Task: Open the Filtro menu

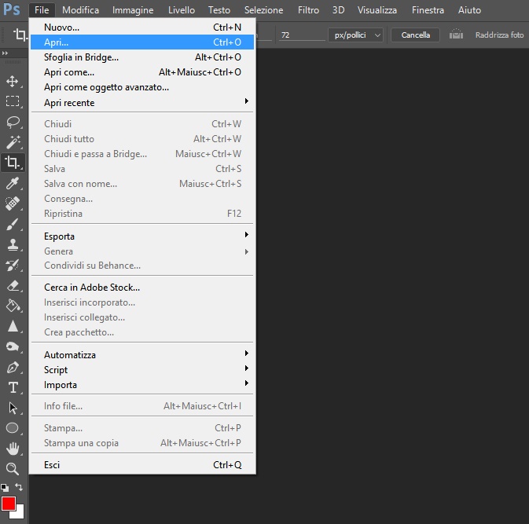Action: (308, 10)
